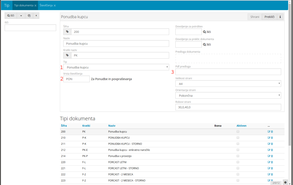Edit the PONUDBA KUPCU - STORNO row
This screenshot has width=293, height=185.
[x=269, y=144]
